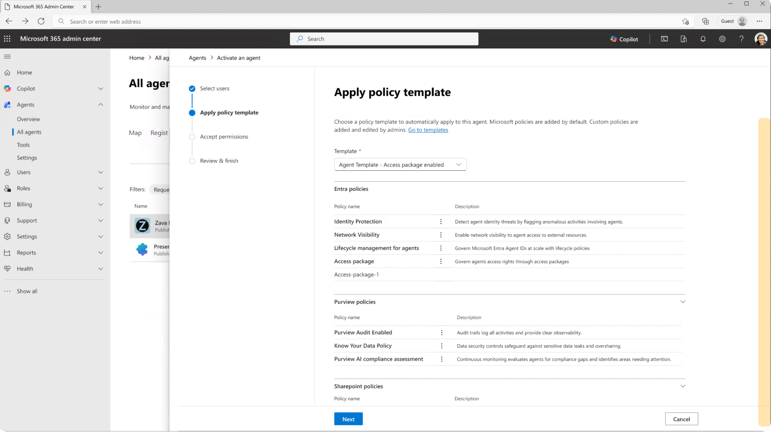
Task: Open the help question mark icon
Action: 741,39
